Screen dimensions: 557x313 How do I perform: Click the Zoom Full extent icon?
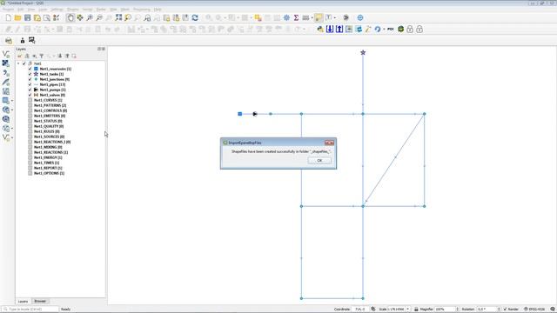click(x=118, y=17)
